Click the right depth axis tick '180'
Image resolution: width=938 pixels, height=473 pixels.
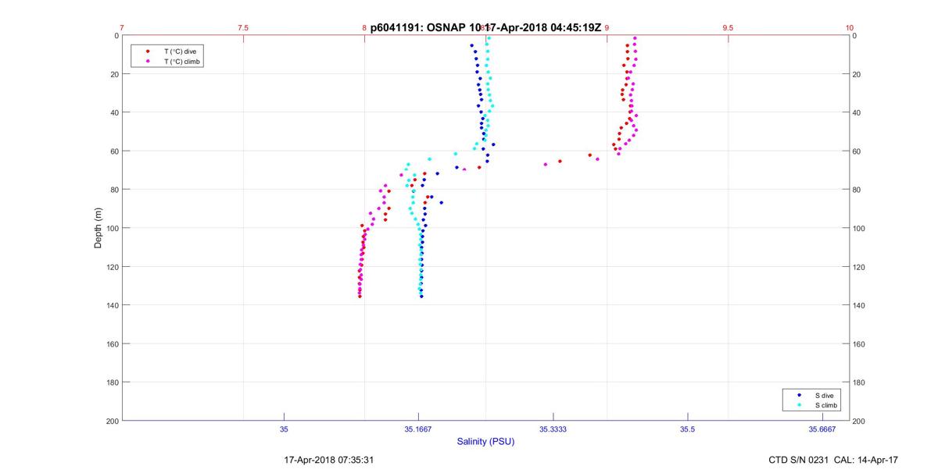(x=860, y=382)
